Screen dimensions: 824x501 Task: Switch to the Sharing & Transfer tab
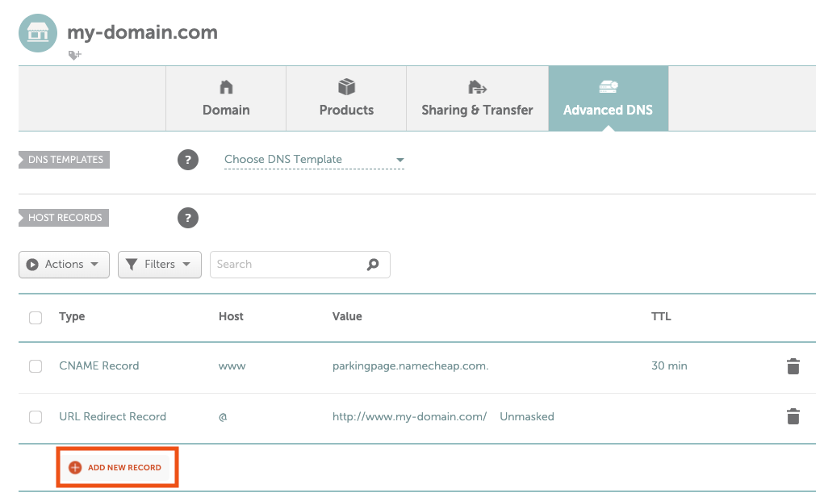[x=477, y=99]
